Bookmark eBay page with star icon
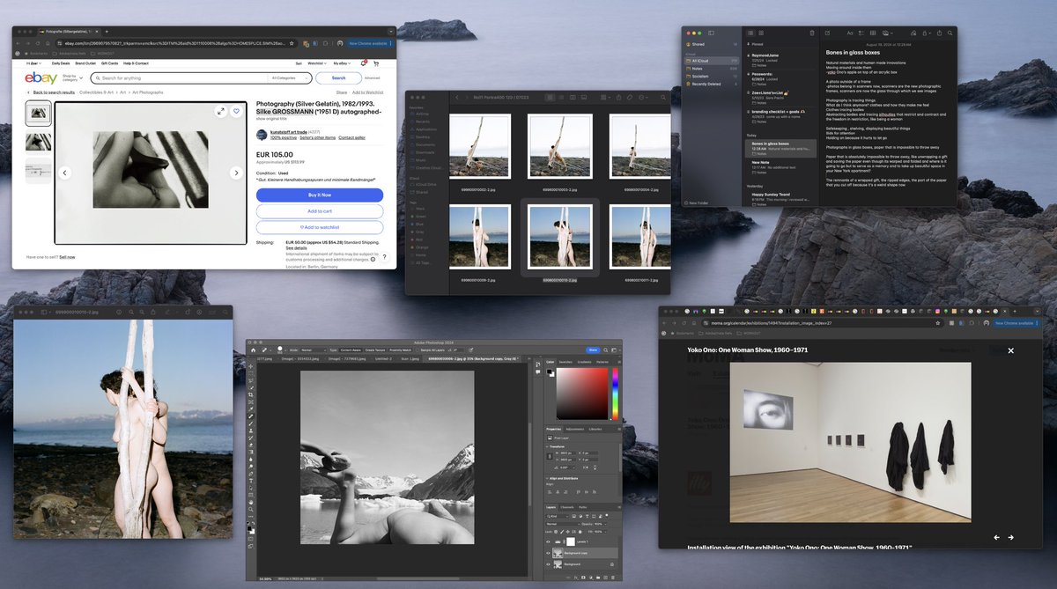 [x=292, y=43]
